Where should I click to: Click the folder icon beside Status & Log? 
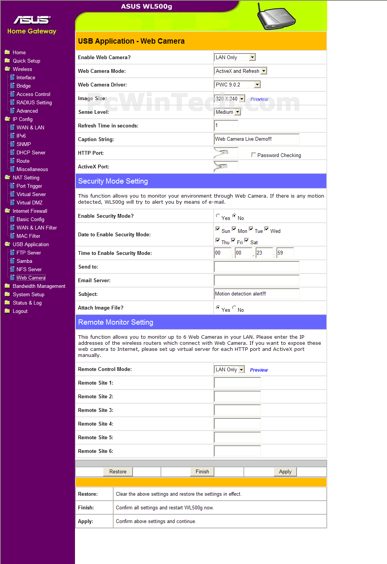[x=7, y=303]
